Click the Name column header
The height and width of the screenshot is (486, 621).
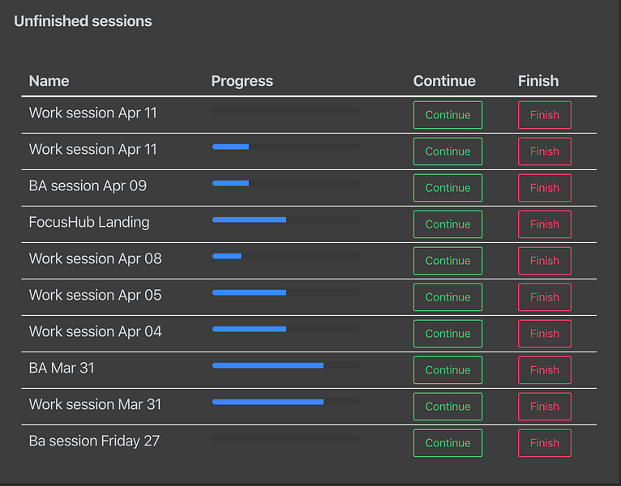click(x=49, y=81)
